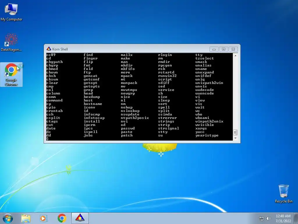Click the 'ispell' command text
This screenshot has width=298, height=224.
pyautogui.click(x=91, y=132)
